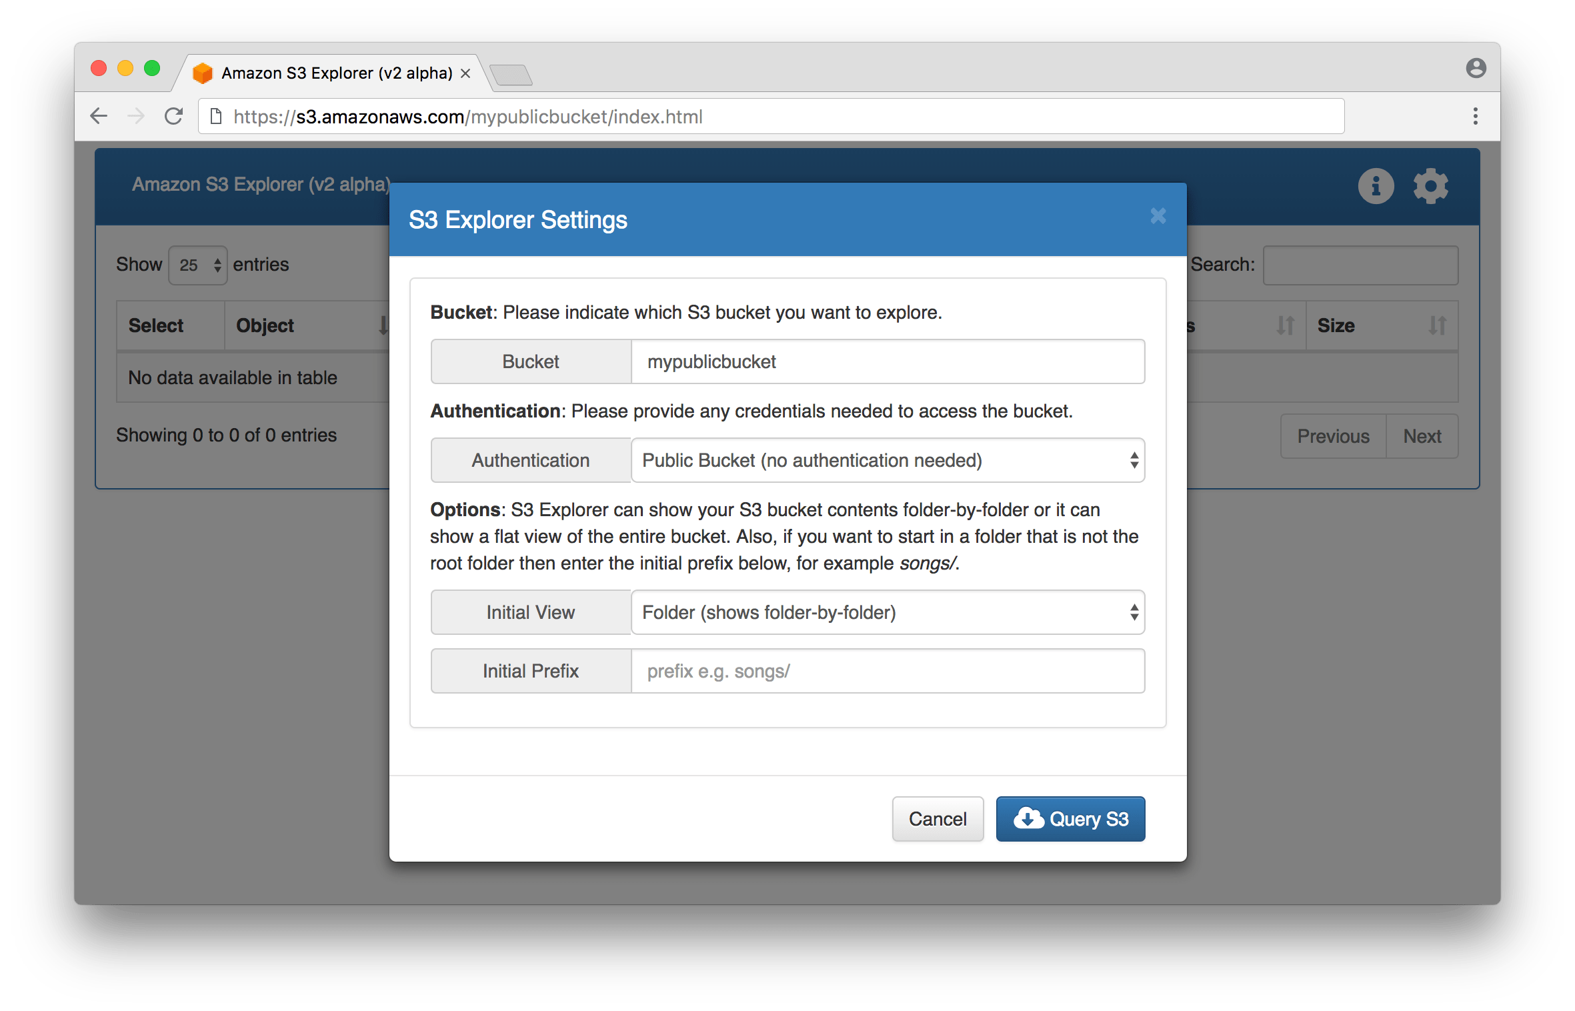Go back using the browser back arrow
This screenshot has height=1011, width=1575.
tap(99, 115)
